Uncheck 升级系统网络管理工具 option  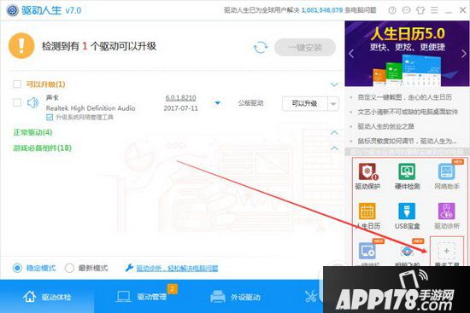(x=50, y=118)
